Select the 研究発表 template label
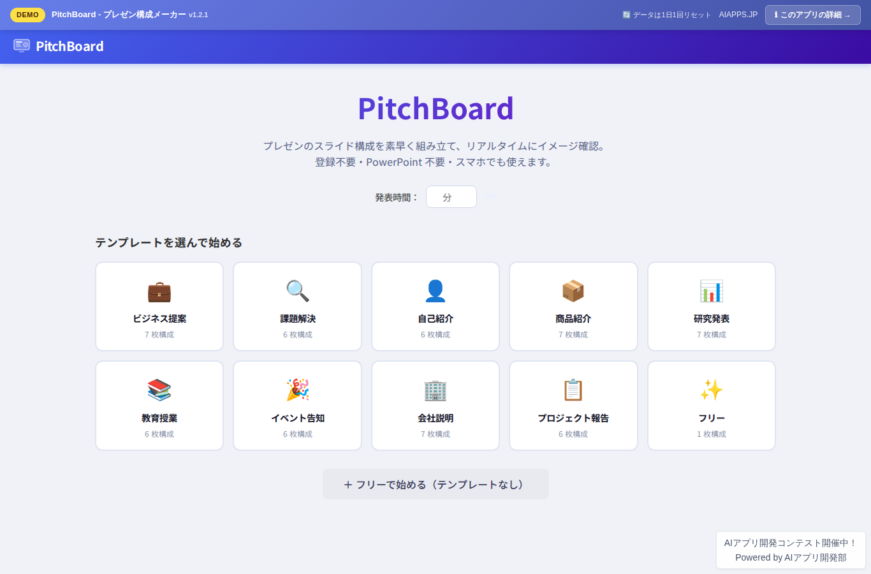 [x=712, y=319]
